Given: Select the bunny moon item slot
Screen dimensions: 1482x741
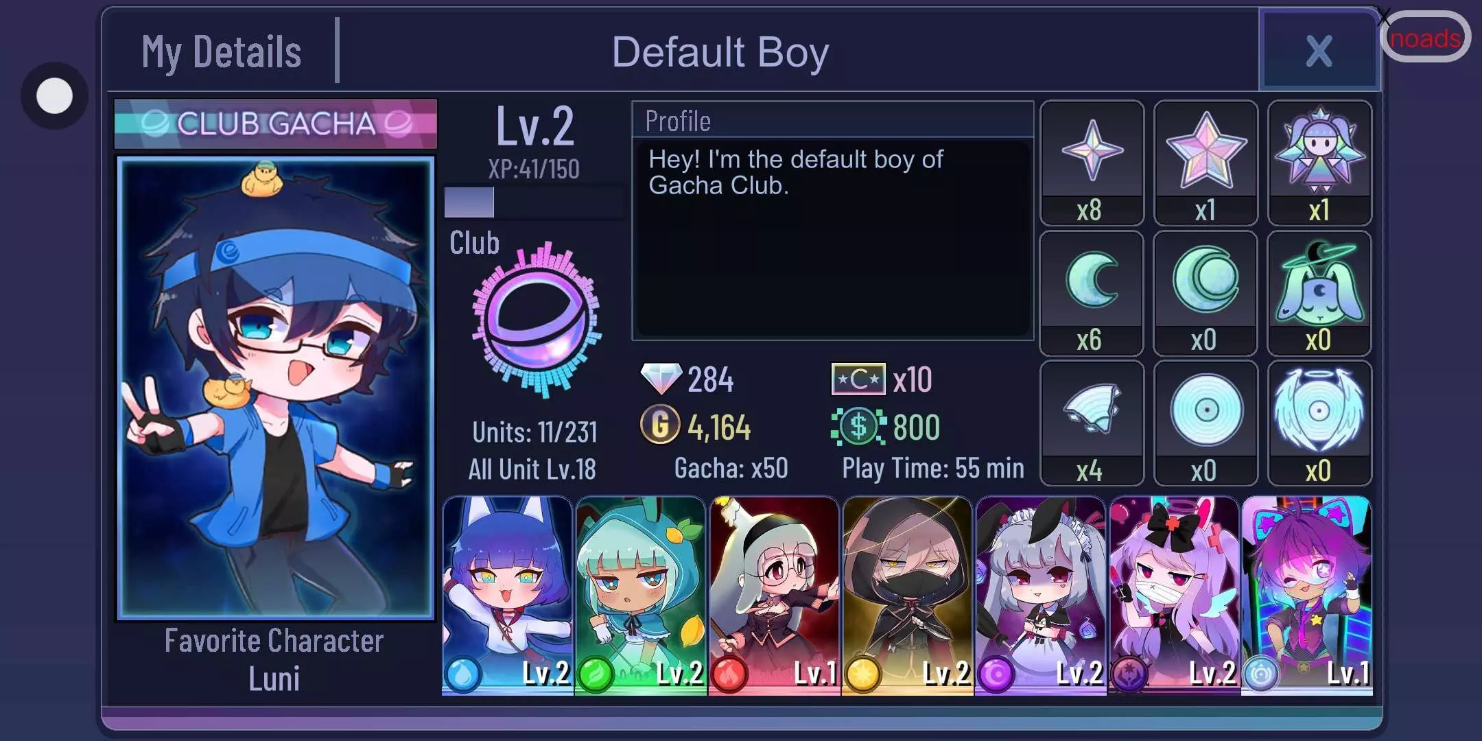Looking at the screenshot, I should click(x=1319, y=293).
